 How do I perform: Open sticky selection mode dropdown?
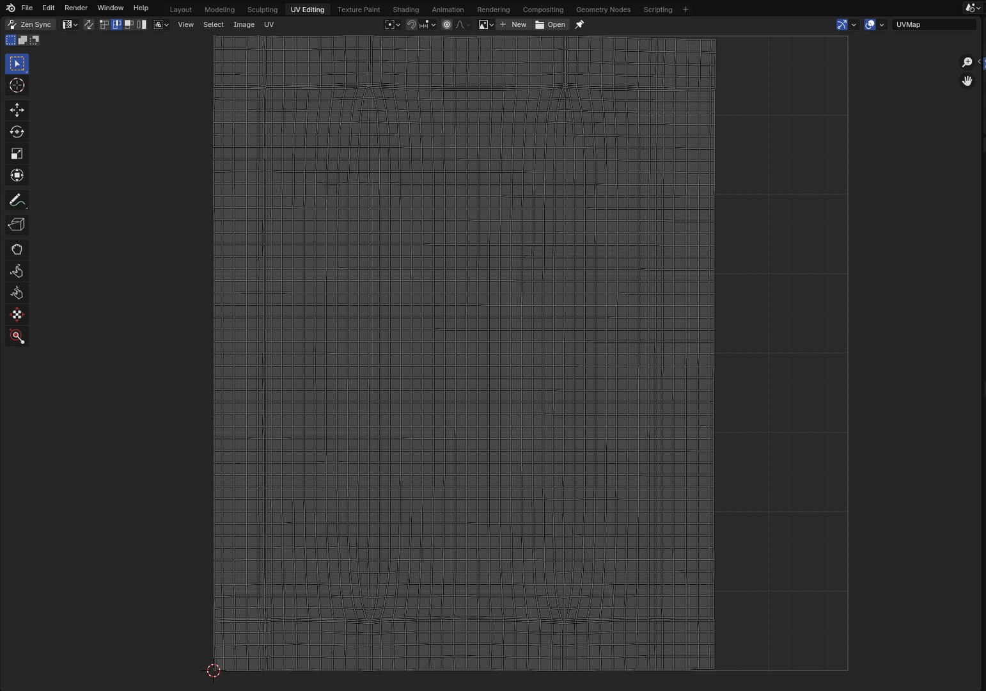[161, 24]
